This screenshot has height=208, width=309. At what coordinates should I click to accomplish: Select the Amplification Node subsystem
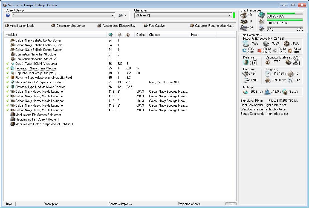20,26
